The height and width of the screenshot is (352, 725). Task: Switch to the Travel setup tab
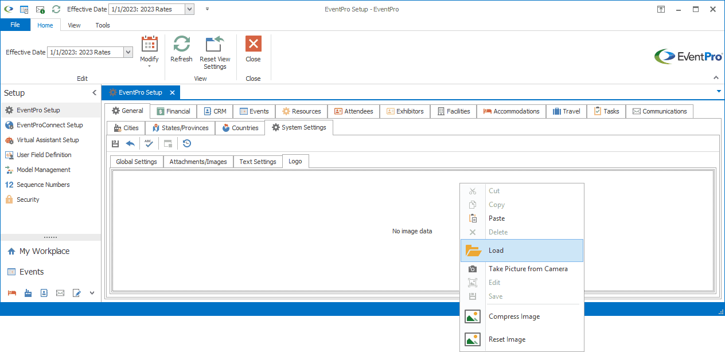(x=566, y=111)
